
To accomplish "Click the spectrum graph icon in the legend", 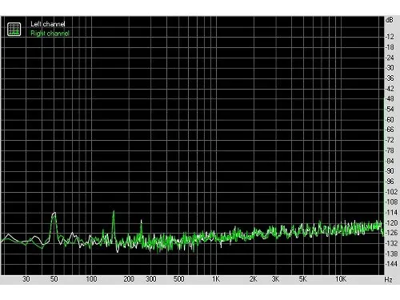I will pyautogui.click(x=14, y=29).
